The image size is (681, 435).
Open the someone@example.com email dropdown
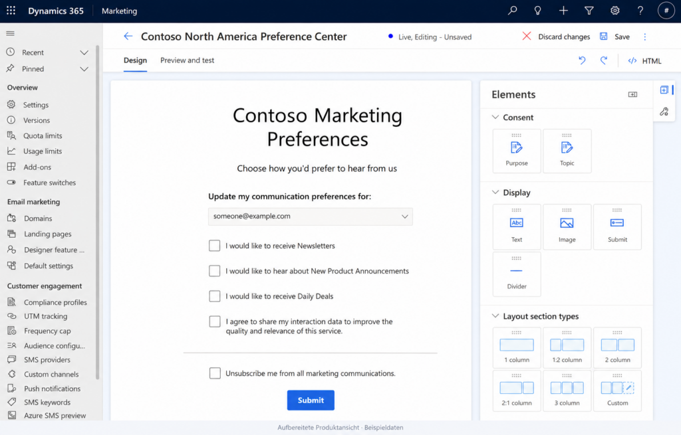[x=310, y=216]
